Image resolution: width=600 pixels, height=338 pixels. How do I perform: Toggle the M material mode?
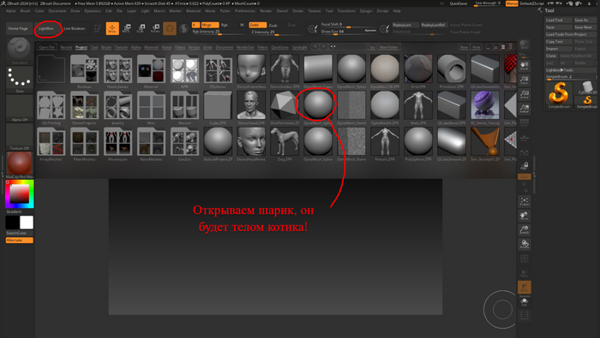pyautogui.click(x=242, y=25)
